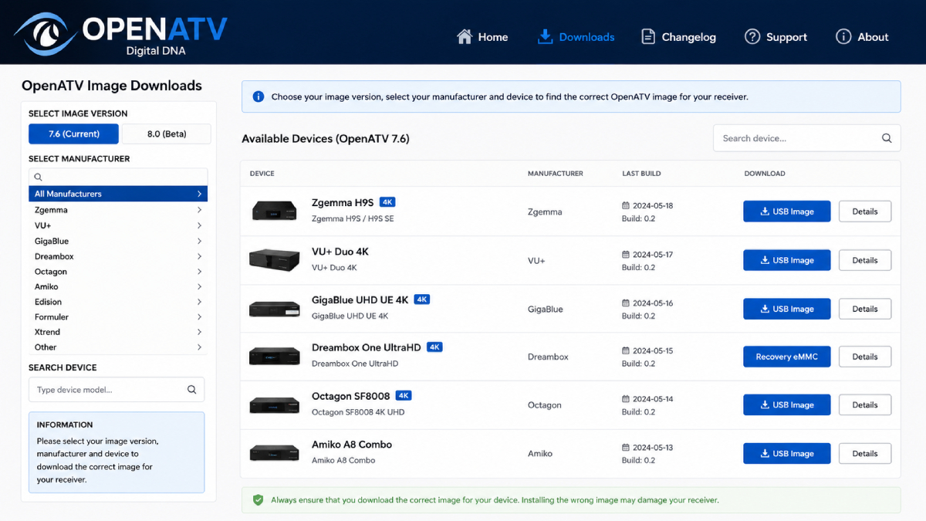Image resolution: width=926 pixels, height=521 pixels.
Task: Open the Changelog nav item
Action: [x=678, y=36]
